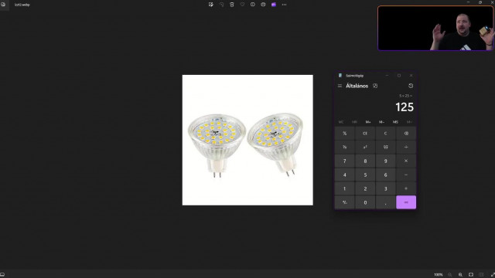Delete the image with the trash icon

tap(232, 5)
